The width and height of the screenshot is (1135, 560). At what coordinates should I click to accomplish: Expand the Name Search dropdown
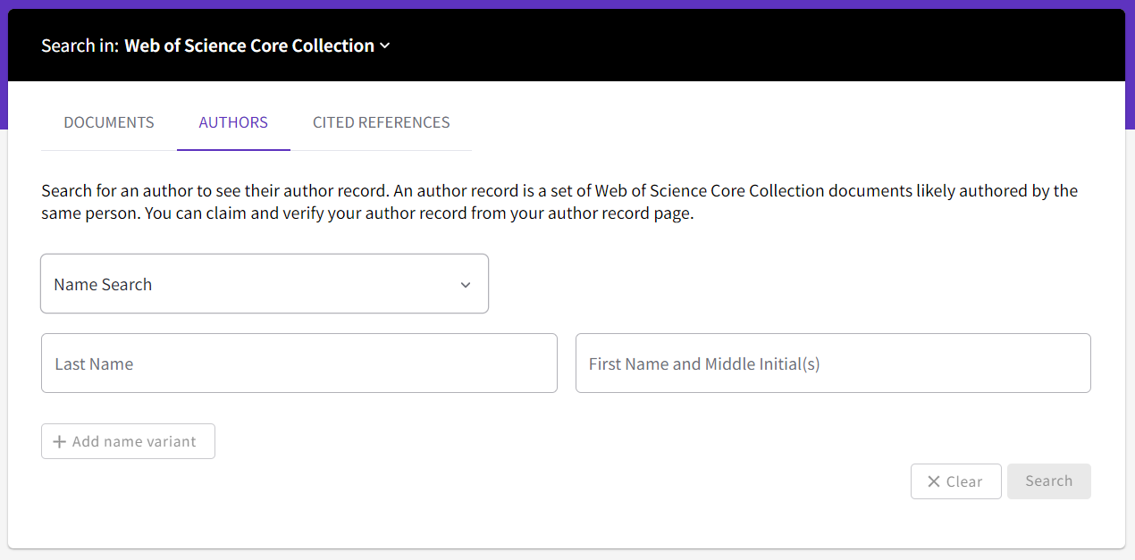[265, 284]
